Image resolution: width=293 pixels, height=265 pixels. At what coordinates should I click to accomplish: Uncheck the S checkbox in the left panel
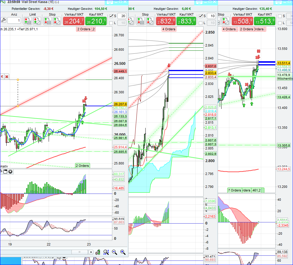coord(111,16)
